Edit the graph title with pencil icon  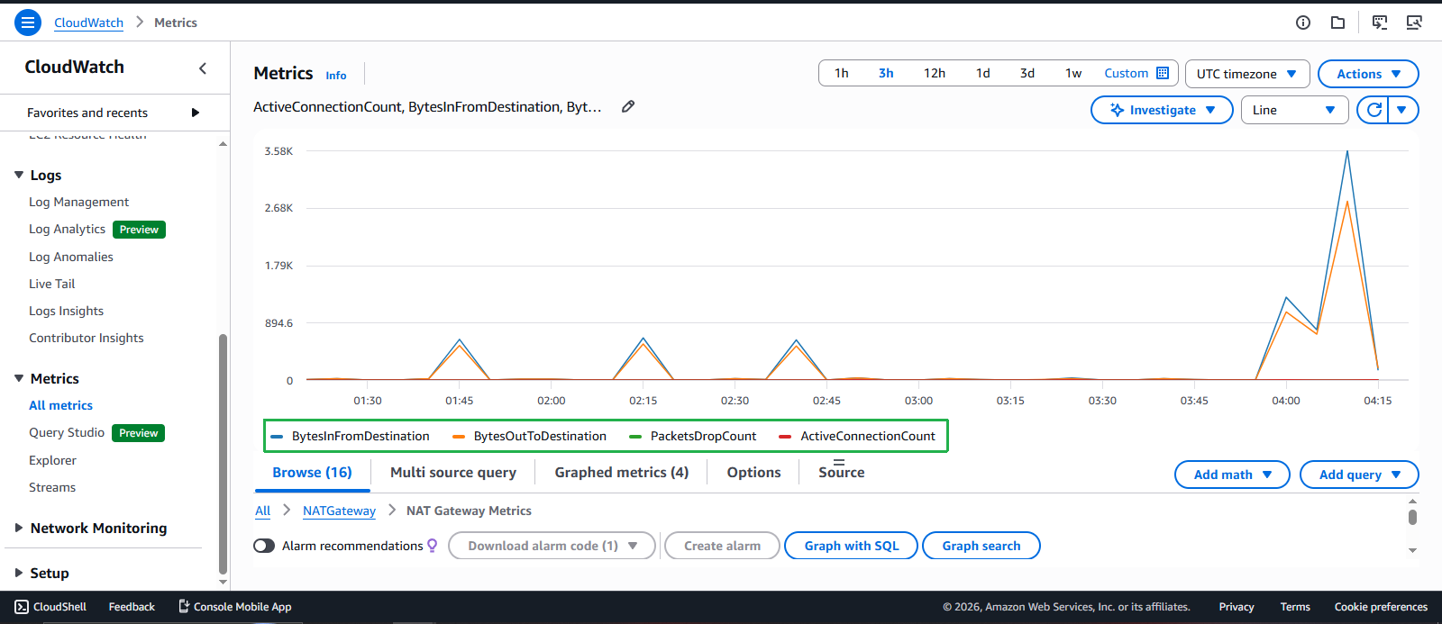pyautogui.click(x=628, y=106)
